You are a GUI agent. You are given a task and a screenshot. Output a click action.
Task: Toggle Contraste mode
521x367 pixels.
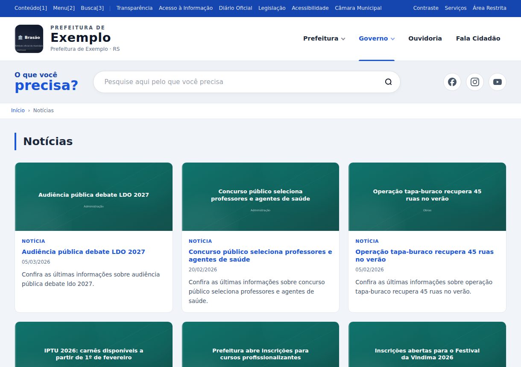click(426, 8)
